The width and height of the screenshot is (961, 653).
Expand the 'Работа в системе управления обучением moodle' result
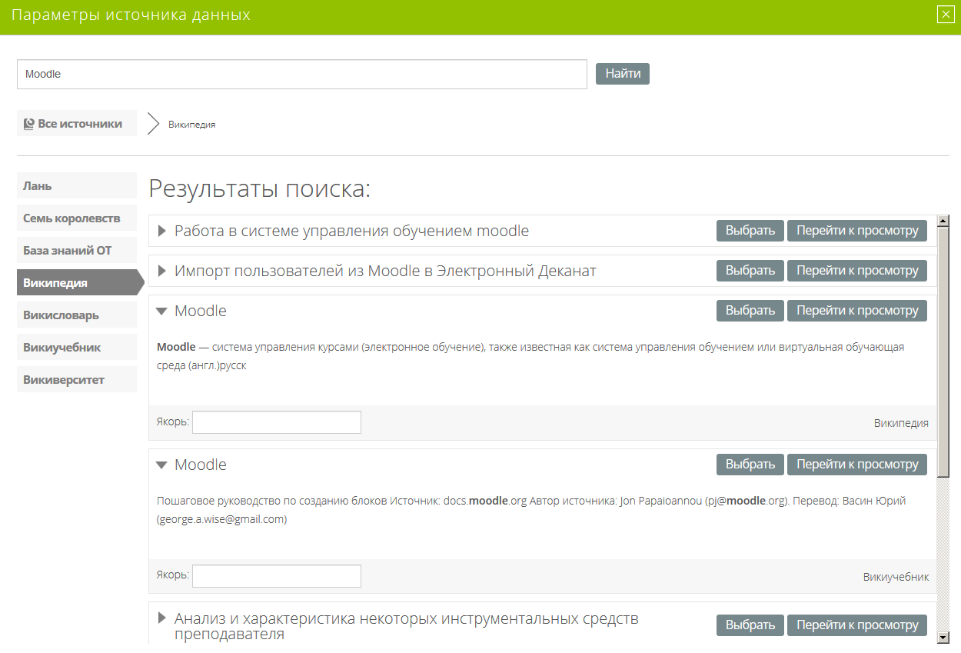pos(162,231)
